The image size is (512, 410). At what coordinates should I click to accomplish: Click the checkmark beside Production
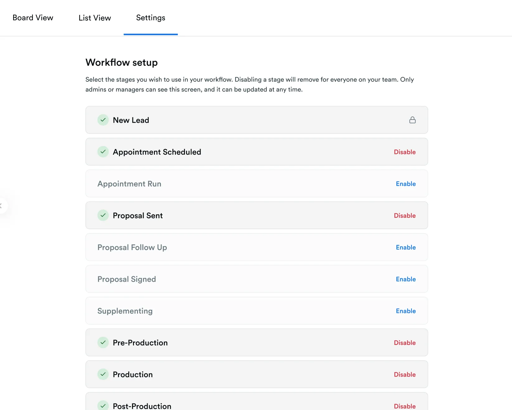point(103,374)
